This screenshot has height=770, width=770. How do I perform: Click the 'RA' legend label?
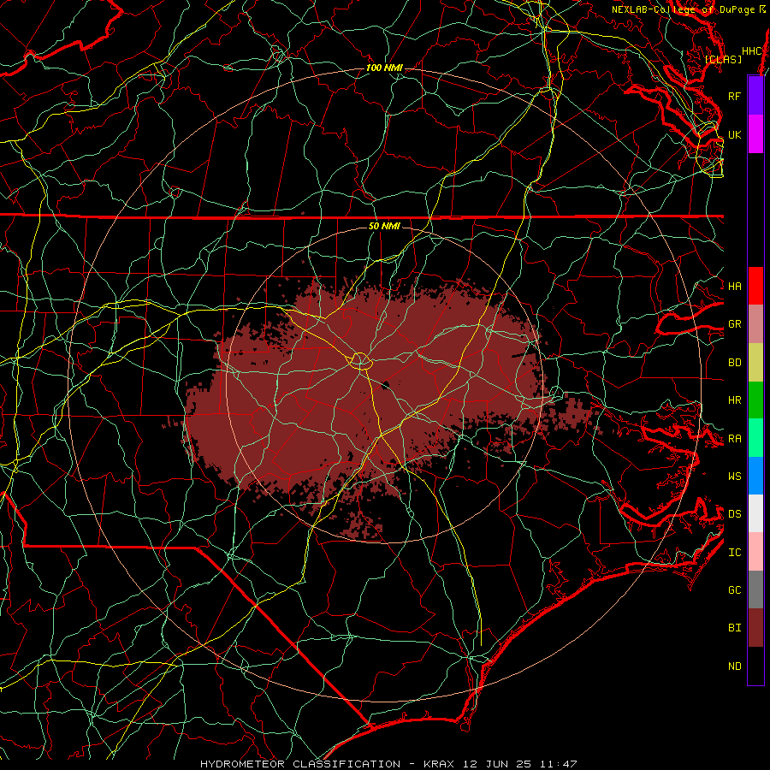click(734, 439)
